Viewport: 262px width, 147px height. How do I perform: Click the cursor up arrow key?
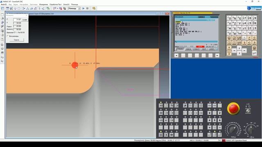[x=239, y=48]
